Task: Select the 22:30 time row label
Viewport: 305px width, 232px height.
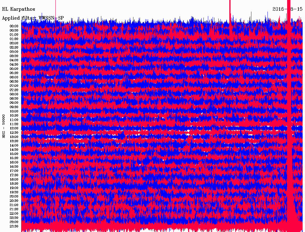Action: [x=14, y=218]
